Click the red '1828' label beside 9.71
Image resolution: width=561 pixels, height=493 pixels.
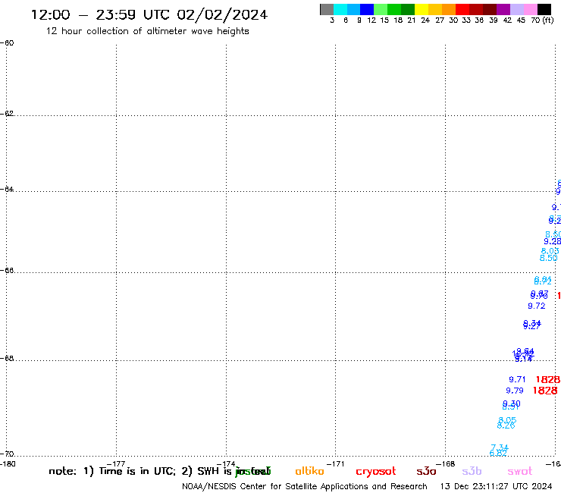click(x=547, y=379)
